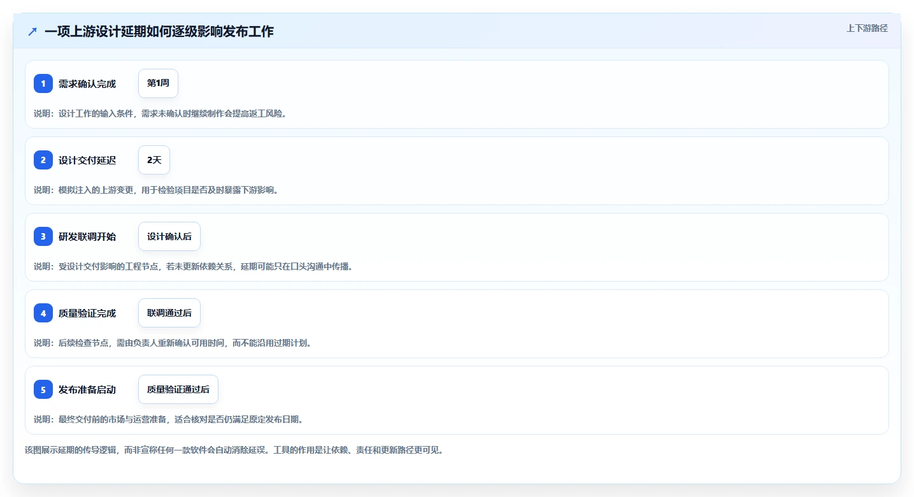Click step number badge 2
Screen dimensions: 914x497
click(x=43, y=160)
